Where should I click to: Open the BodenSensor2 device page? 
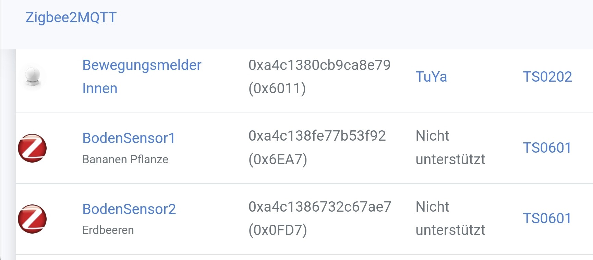pyautogui.click(x=129, y=209)
